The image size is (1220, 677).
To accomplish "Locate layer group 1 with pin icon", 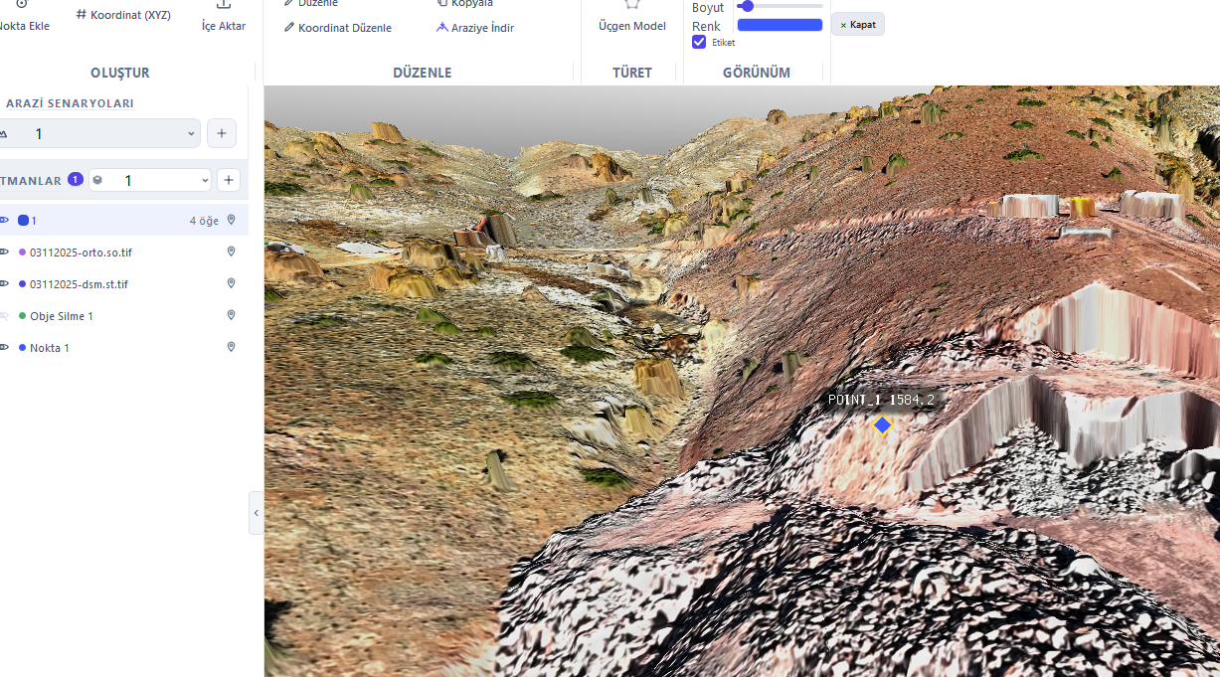I will coord(232,220).
